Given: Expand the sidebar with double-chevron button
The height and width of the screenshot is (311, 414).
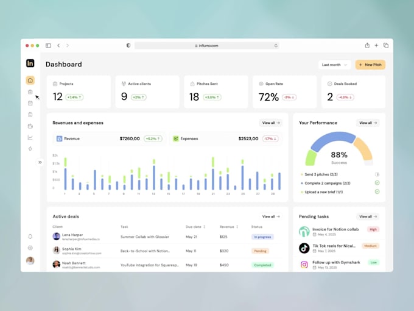Looking at the screenshot, I should [x=40, y=162].
